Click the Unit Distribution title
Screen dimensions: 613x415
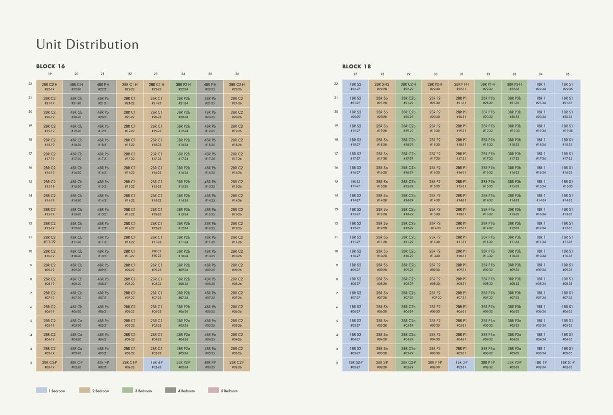coord(87,45)
